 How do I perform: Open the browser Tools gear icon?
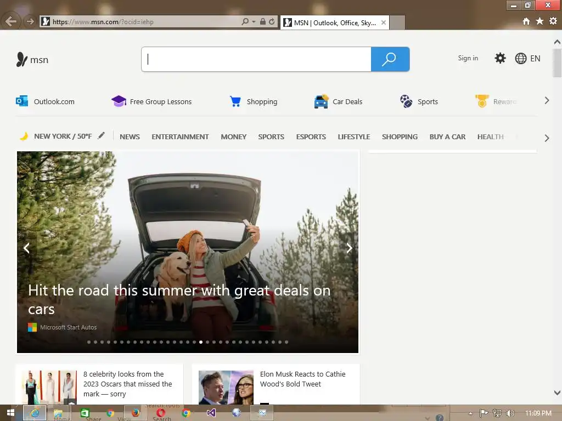(553, 21)
